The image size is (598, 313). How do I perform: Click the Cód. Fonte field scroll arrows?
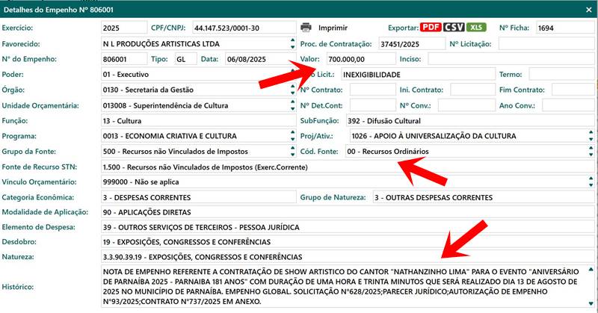[591, 152]
